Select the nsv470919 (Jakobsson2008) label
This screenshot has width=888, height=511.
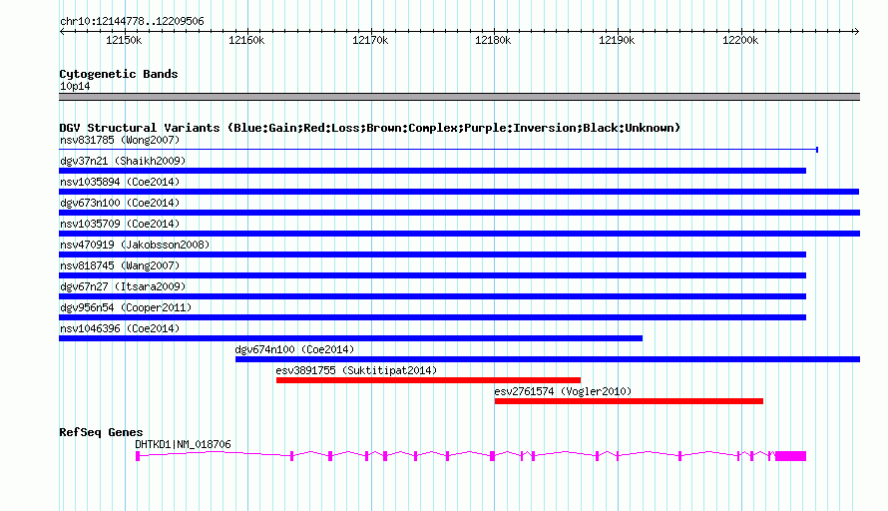tap(135, 245)
